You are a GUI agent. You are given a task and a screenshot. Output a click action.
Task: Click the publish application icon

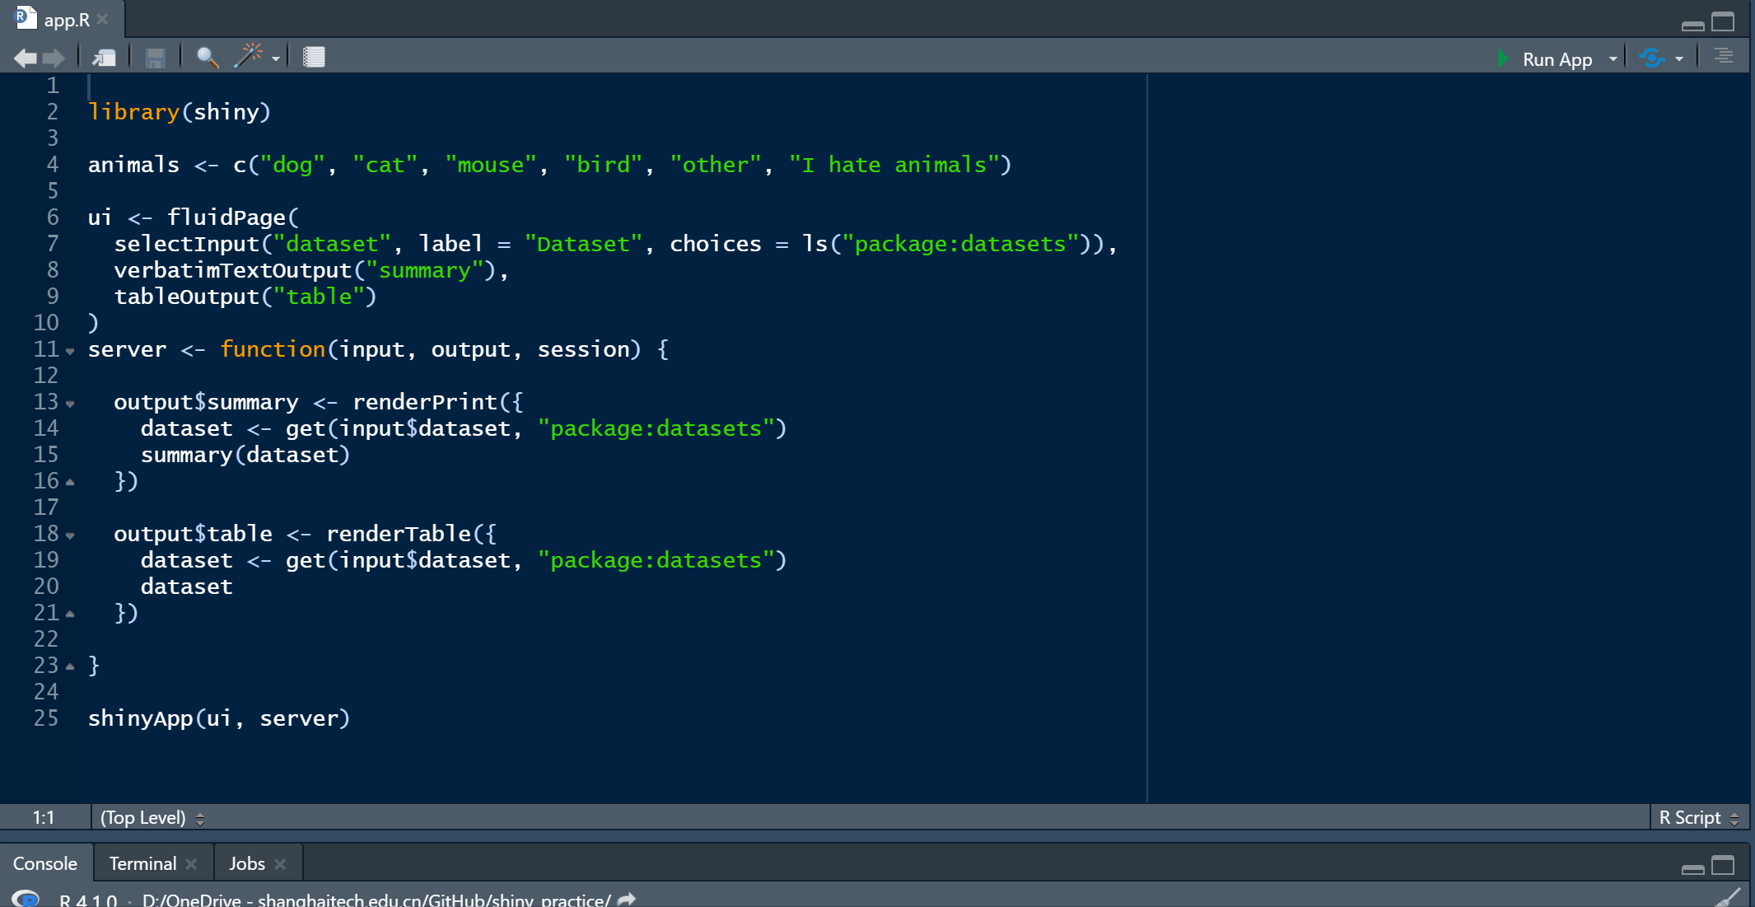1652,58
